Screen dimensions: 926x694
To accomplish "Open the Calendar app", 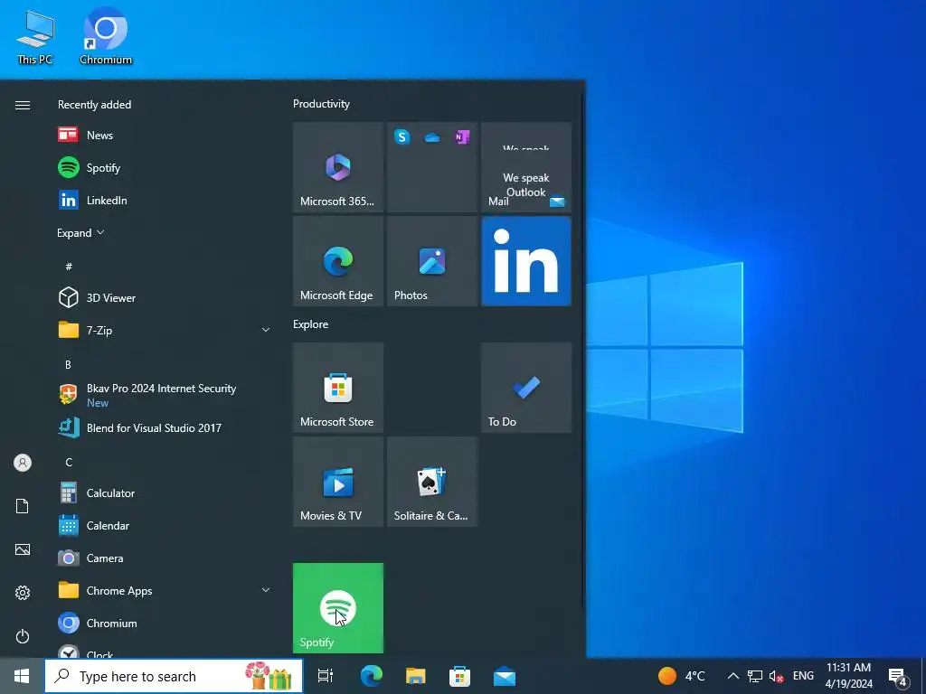I will tap(165, 525).
